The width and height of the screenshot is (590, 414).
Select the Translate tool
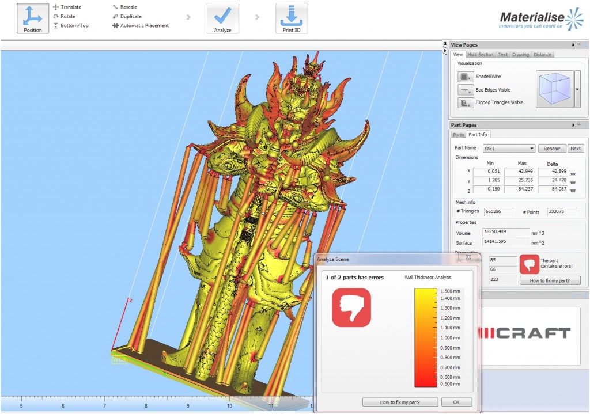click(67, 7)
